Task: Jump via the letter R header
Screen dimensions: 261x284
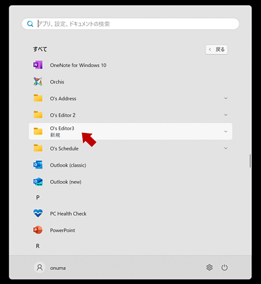Action: coord(38,246)
